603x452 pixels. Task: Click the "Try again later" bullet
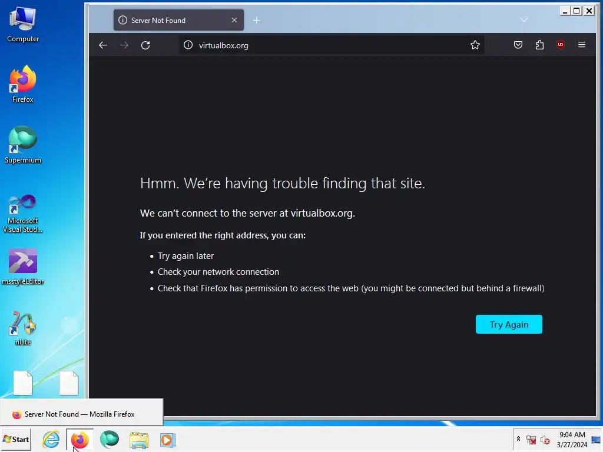pyautogui.click(x=185, y=256)
